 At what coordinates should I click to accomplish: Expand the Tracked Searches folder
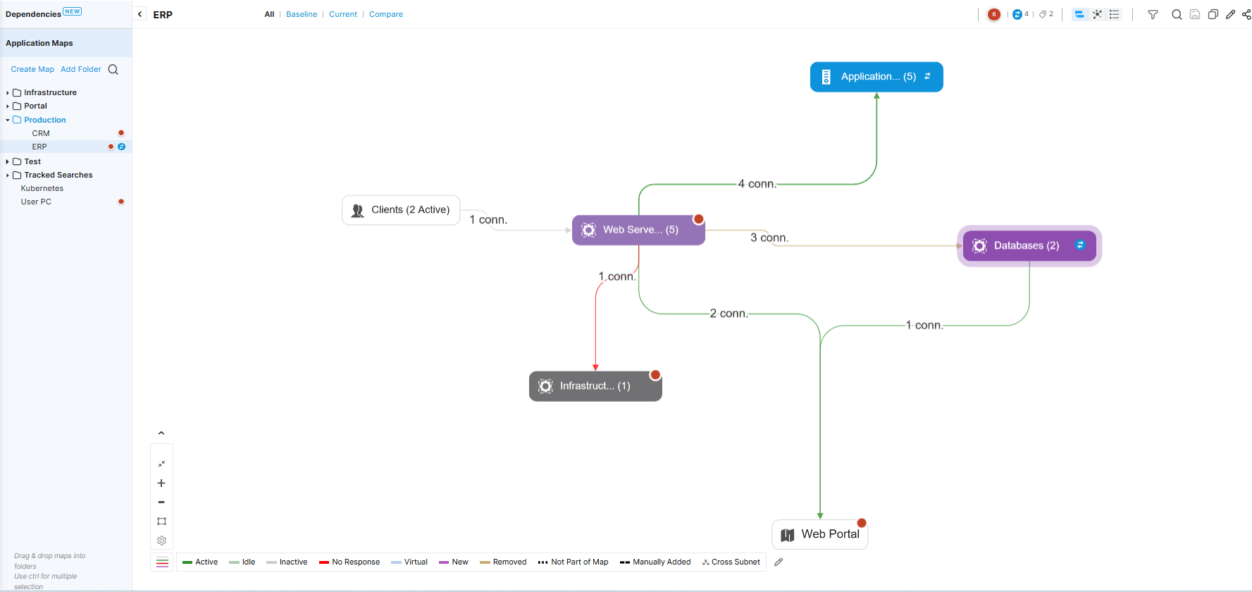(x=8, y=175)
